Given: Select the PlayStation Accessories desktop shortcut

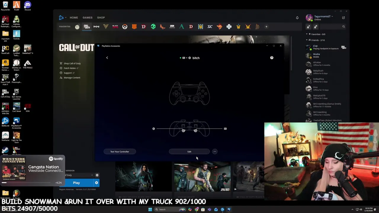Looking at the screenshot, I should (x=16, y=123).
